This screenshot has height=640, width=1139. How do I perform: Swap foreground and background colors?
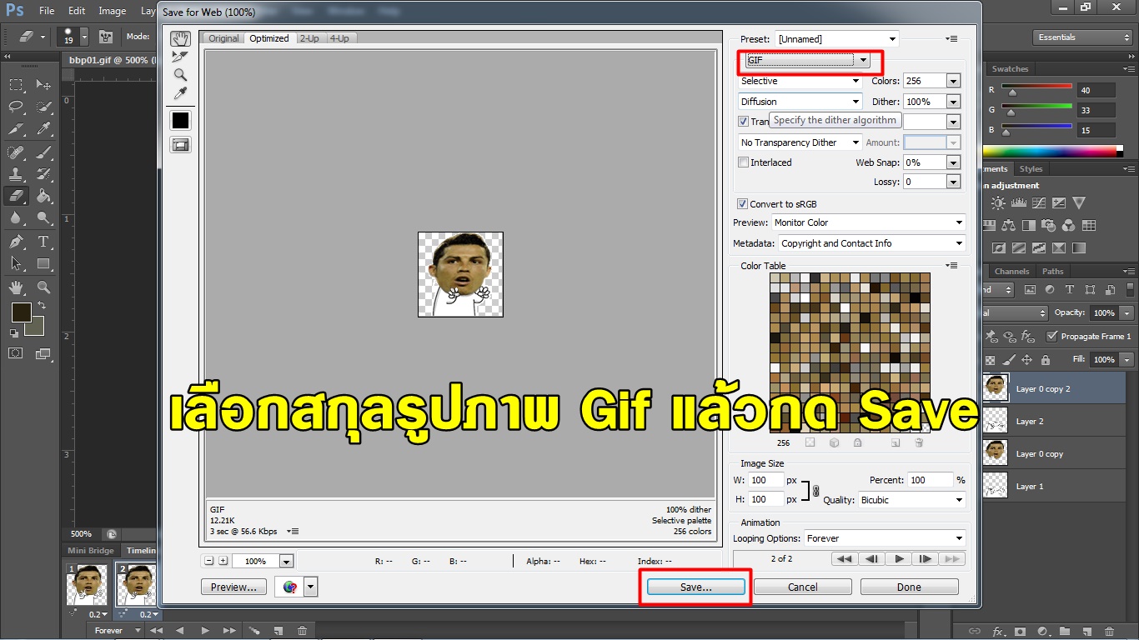coord(43,306)
